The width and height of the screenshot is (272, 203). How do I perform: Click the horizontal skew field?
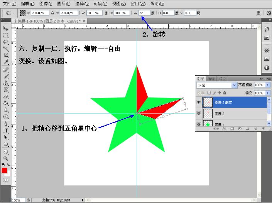(x=169, y=13)
